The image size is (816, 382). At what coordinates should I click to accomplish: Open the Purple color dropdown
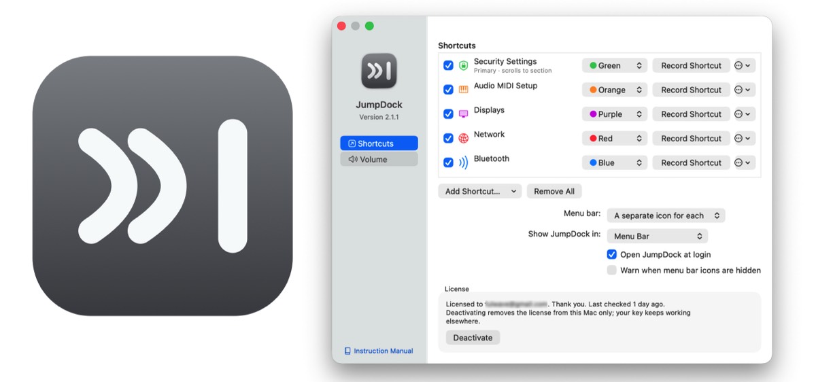pyautogui.click(x=615, y=114)
